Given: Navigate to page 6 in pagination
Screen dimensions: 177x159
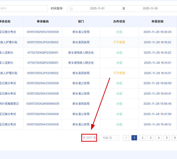Looking at the screenshot, I should click(x=174, y=138).
